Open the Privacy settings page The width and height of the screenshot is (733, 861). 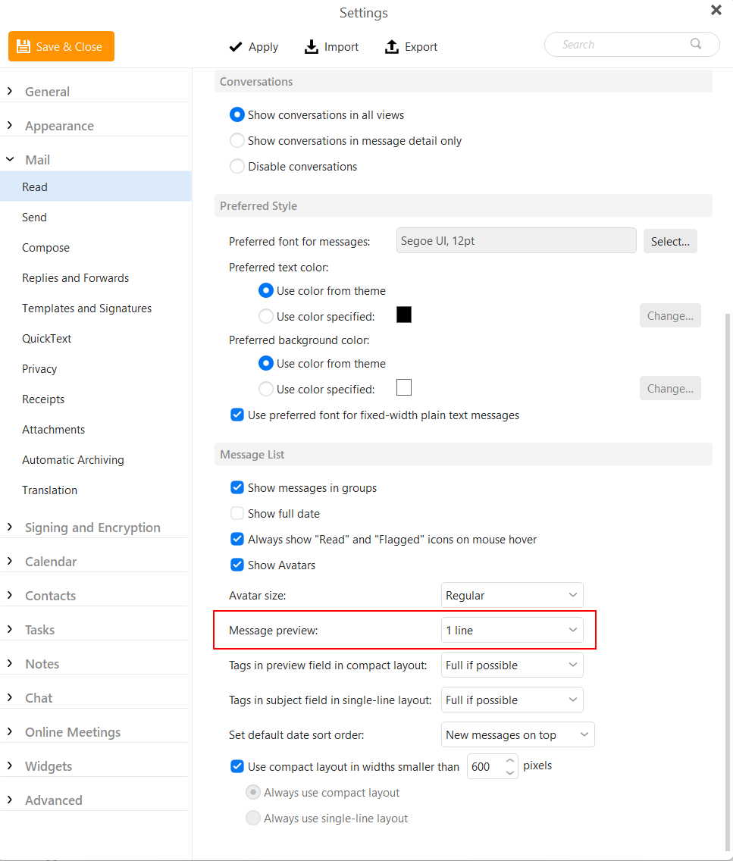pos(39,368)
